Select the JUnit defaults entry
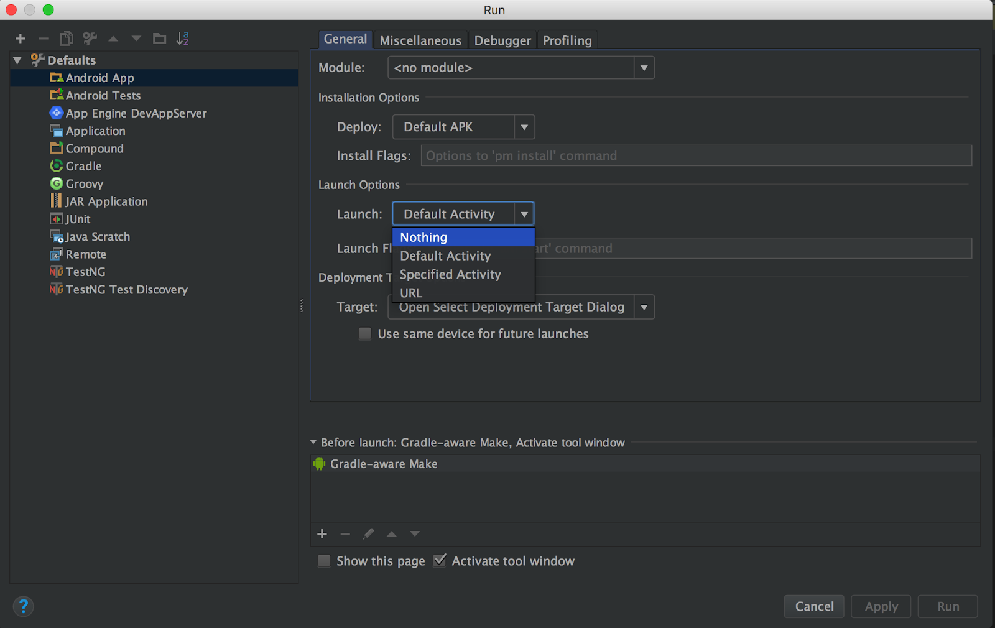Viewport: 995px width, 628px height. click(76, 219)
